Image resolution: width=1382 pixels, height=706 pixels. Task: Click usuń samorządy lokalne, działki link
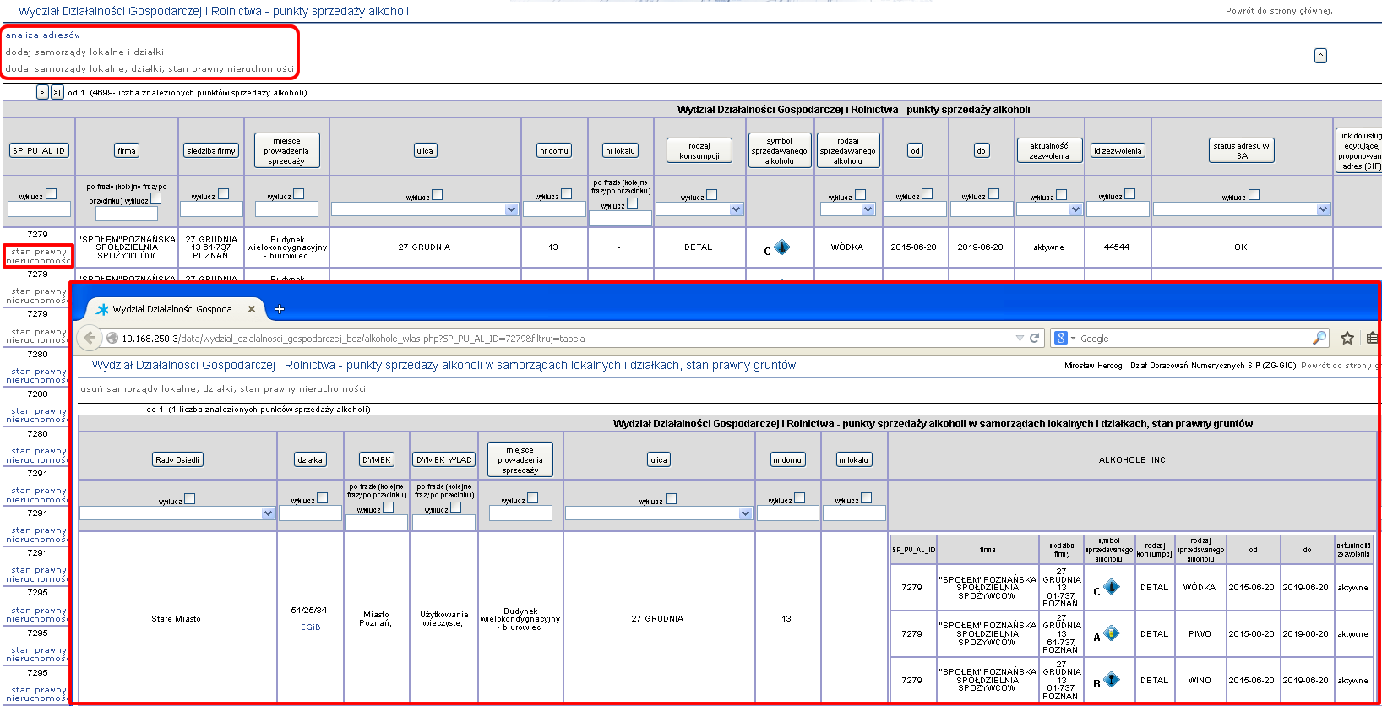[223, 388]
